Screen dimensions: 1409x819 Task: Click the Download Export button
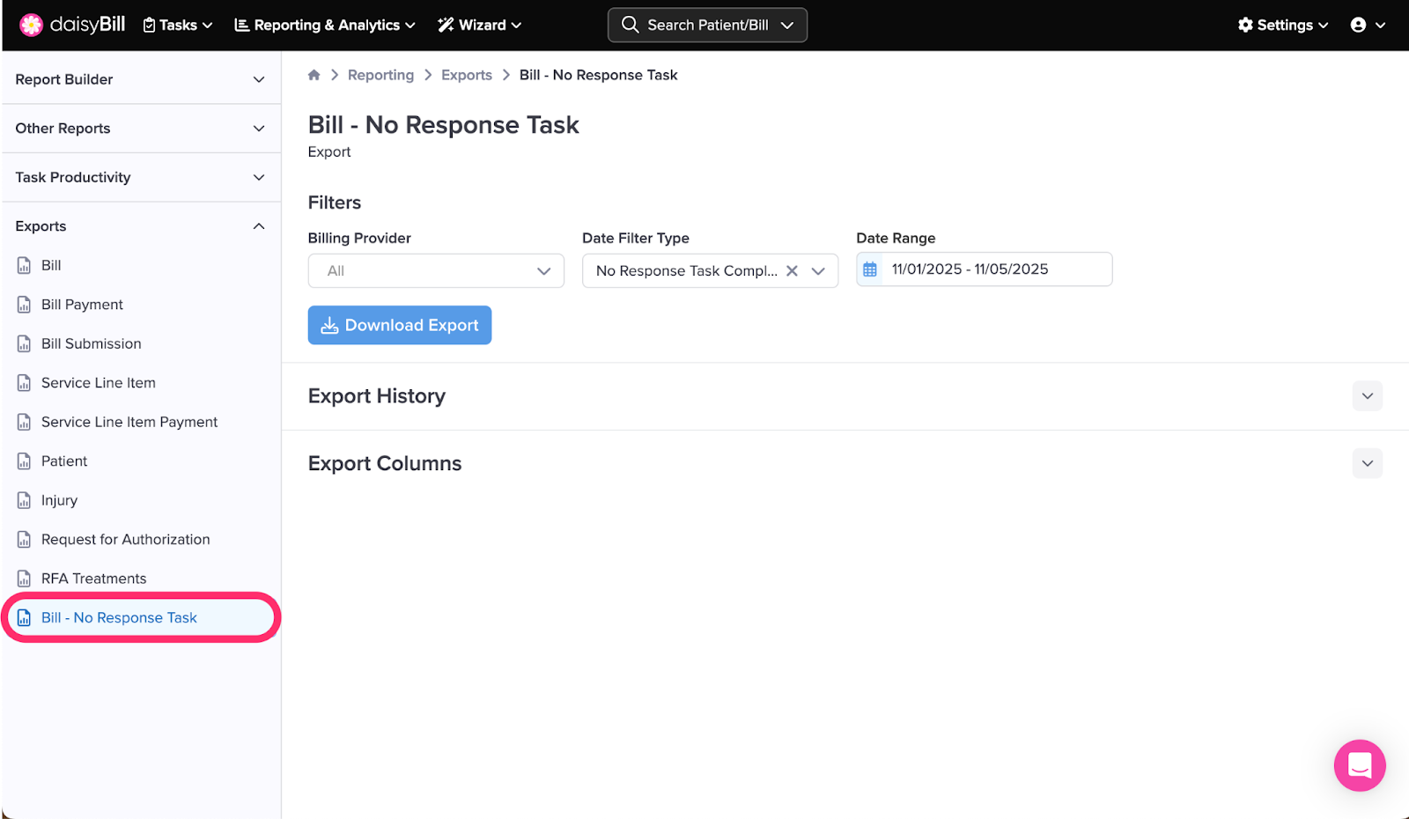coord(400,325)
